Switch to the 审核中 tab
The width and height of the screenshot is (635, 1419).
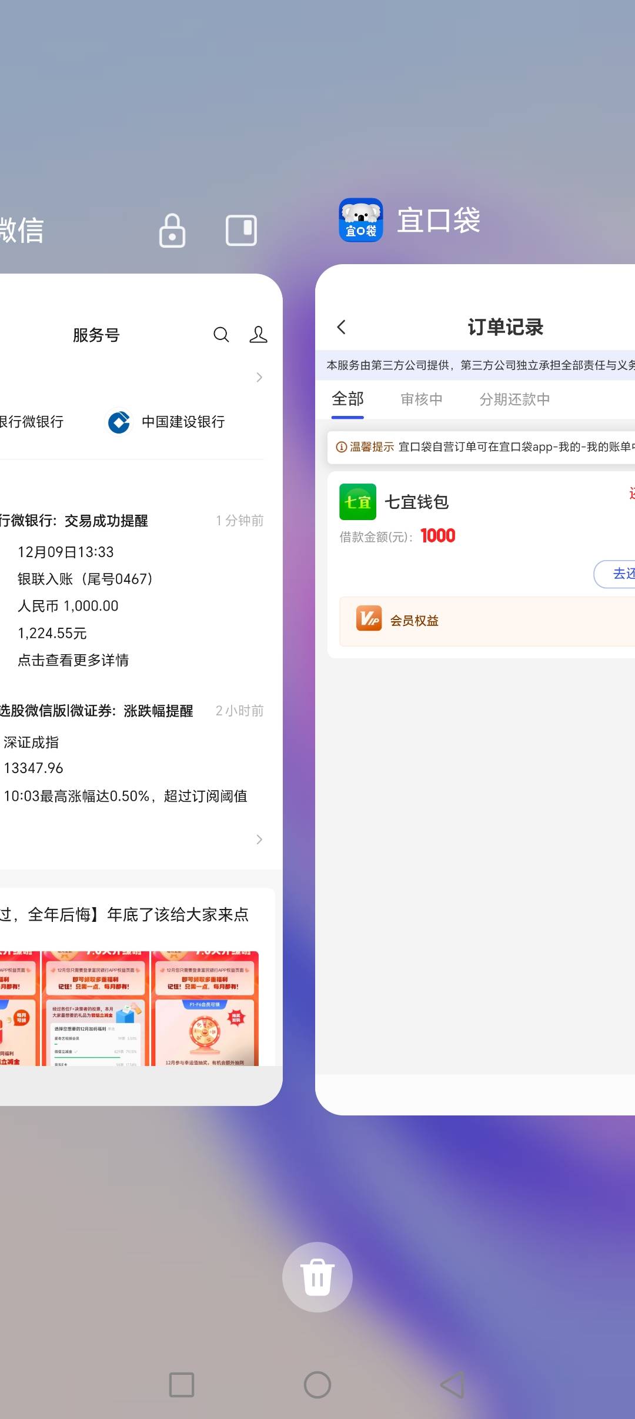[422, 399]
